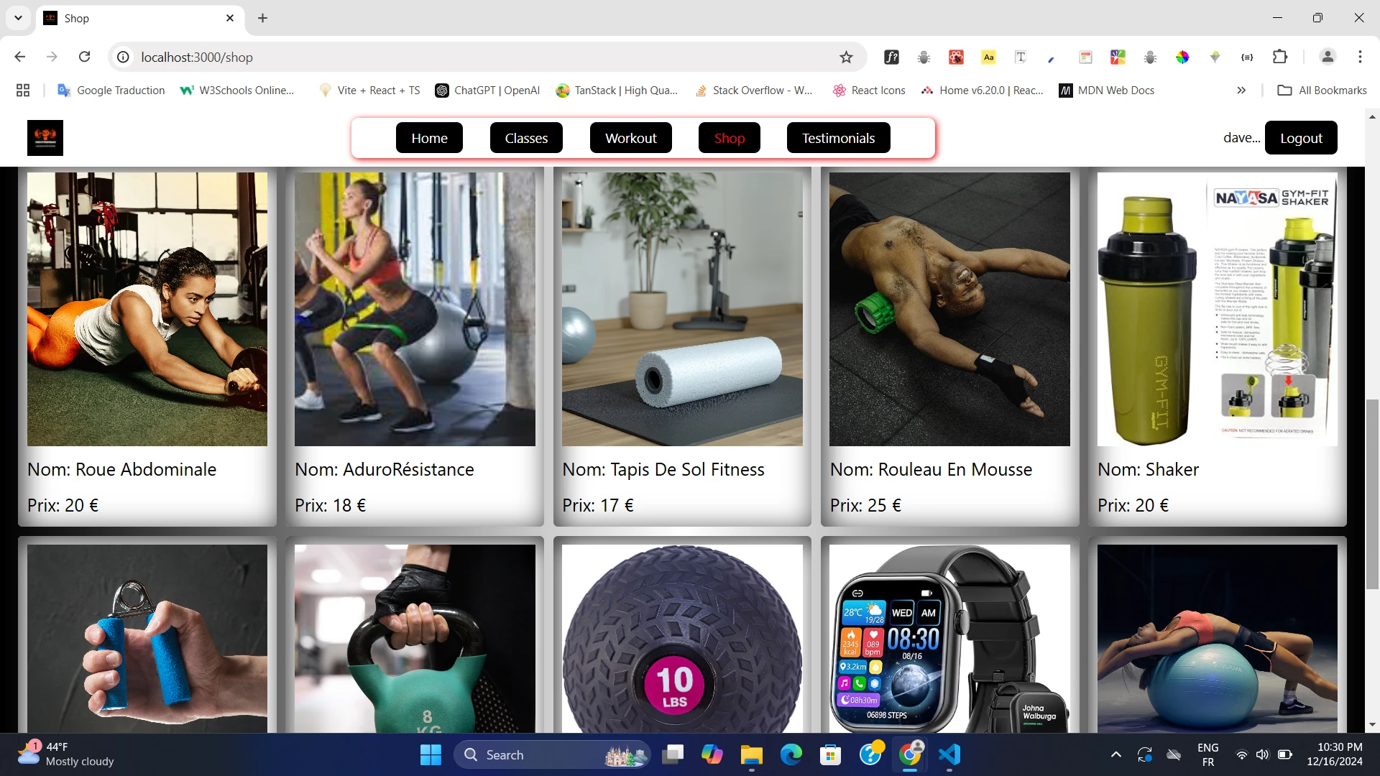
Task: Open the Testimonials nav item
Action: [x=838, y=138]
